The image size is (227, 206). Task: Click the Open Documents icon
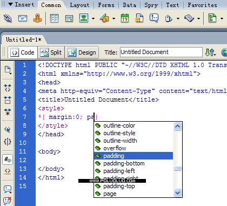8,70
